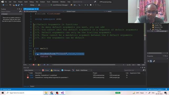Open Chrome from the taskbar
The image size is (169, 95).
(x=51, y=93)
